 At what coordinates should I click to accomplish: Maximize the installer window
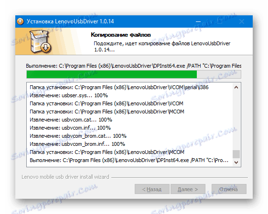220,21
